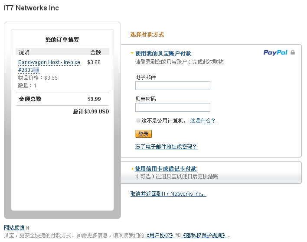Check the 这不是公用计算机 checkbox
This screenshot has width=307, height=242.
click(x=138, y=120)
